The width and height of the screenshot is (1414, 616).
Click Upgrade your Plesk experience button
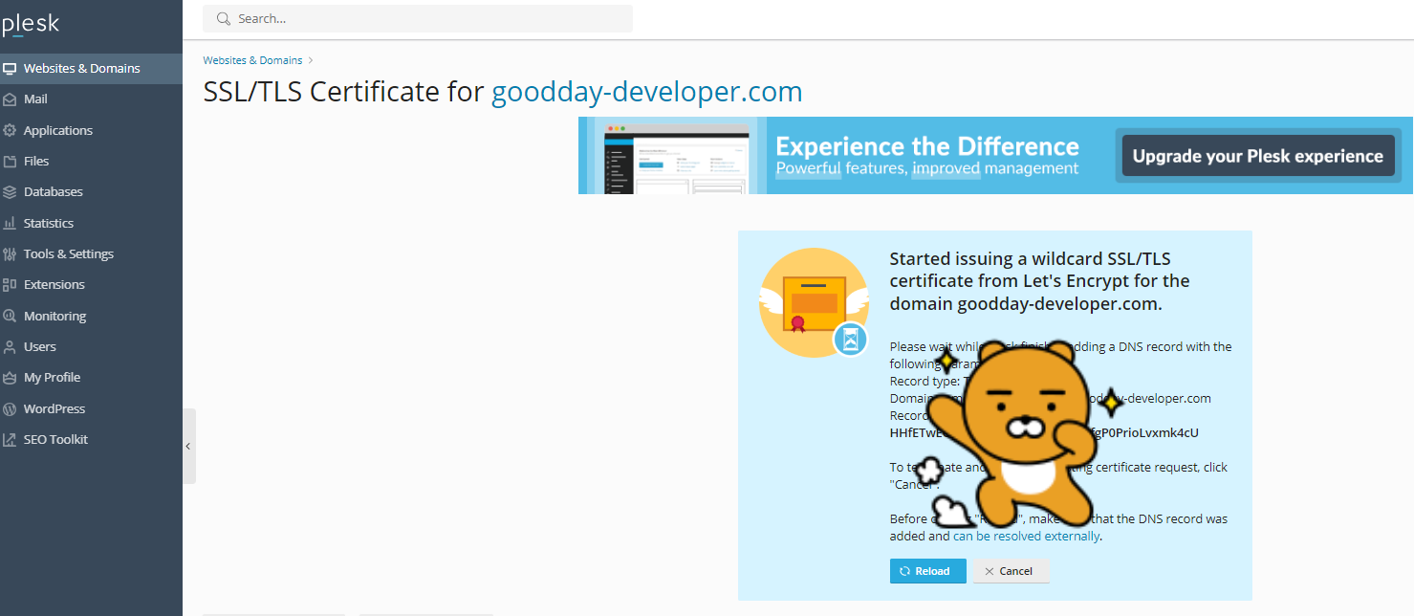pyautogui.click(x=1258, y=156)
